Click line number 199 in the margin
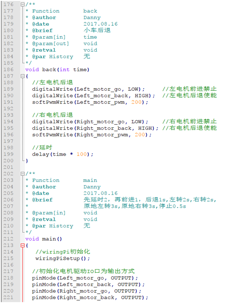Screen dimensions: 248x303 (8, 154)
